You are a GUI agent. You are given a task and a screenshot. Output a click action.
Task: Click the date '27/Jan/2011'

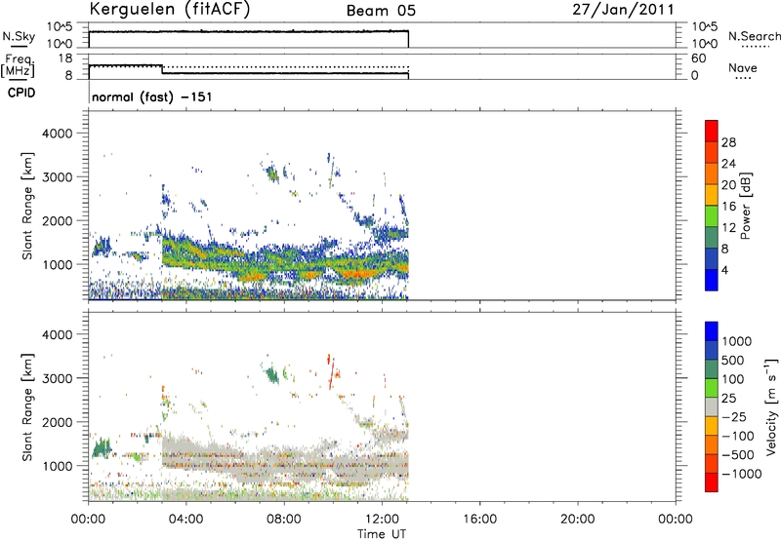[x=624, y=10]
